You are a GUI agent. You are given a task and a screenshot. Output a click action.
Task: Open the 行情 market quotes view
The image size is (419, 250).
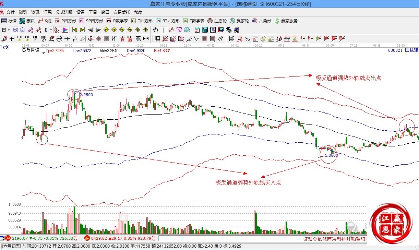coord(9,21)
